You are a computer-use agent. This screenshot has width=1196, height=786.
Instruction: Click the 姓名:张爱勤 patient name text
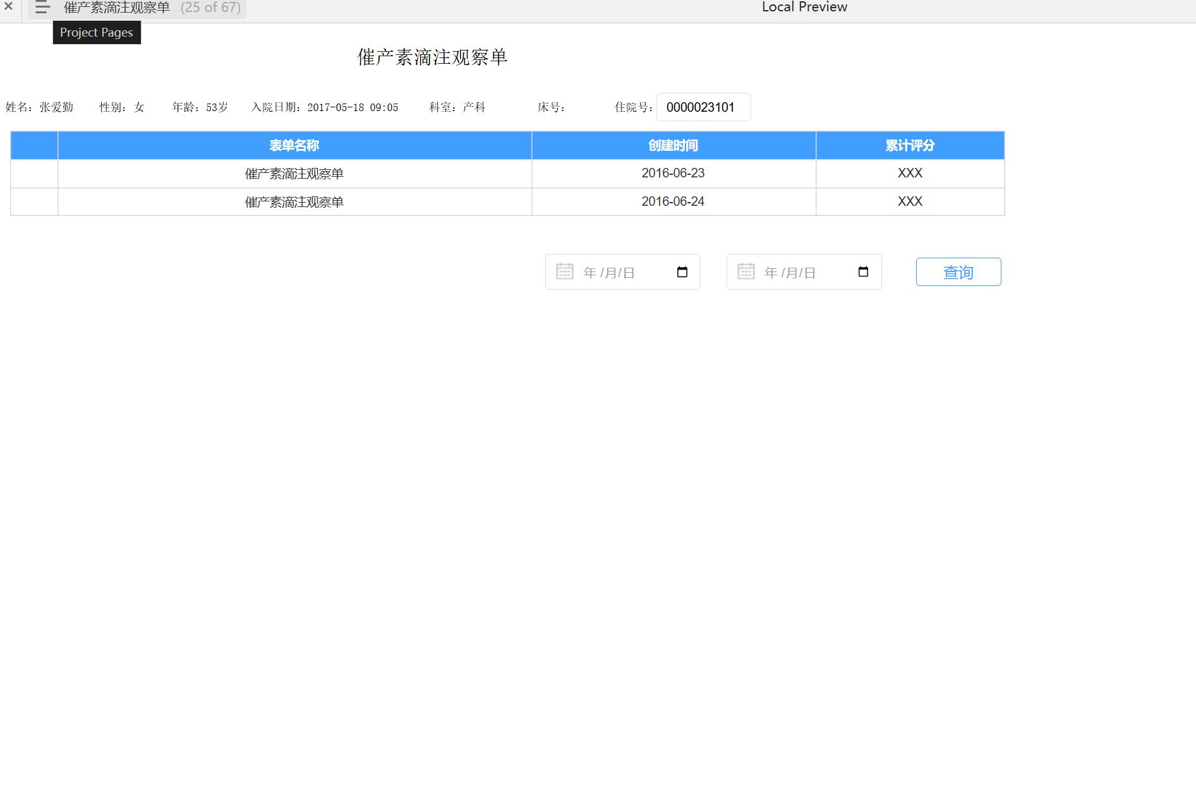click(39, 107)
